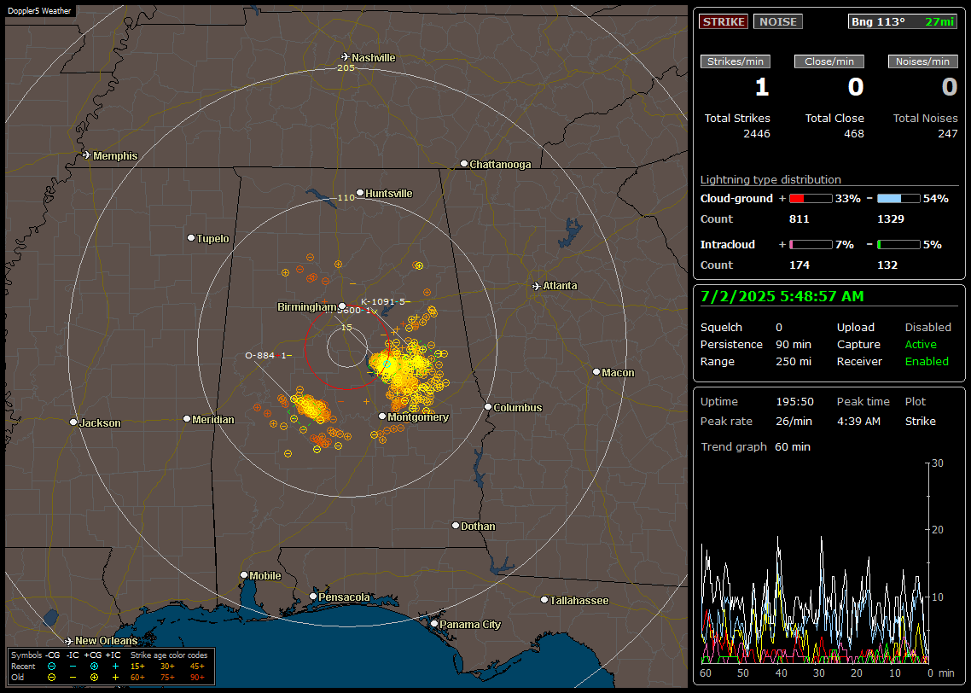
Task: Click the Noises/min label button
Action: coord(922,61)
